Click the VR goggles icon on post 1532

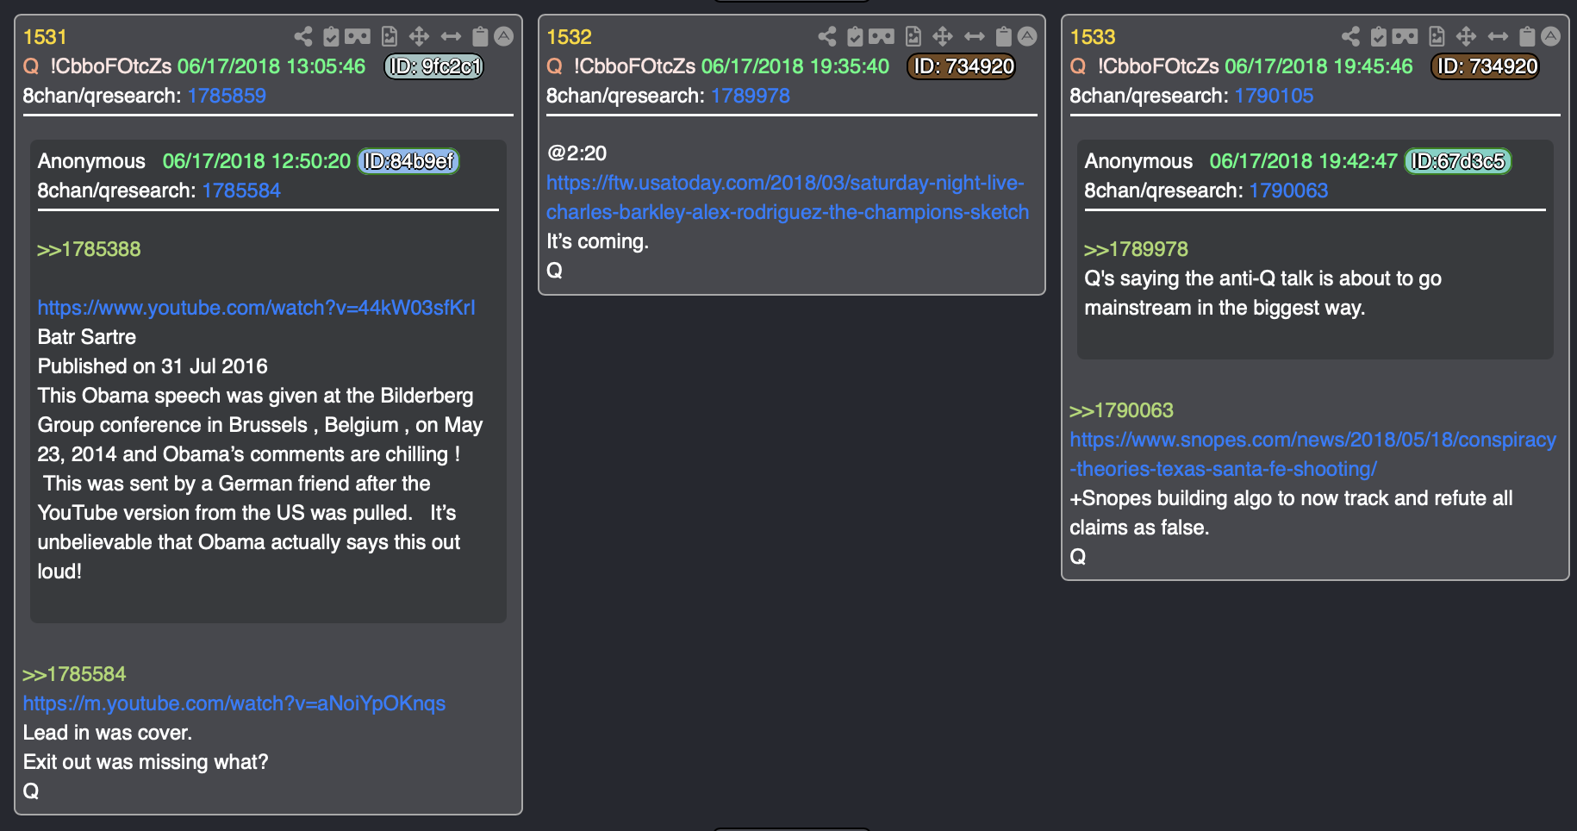882,36
